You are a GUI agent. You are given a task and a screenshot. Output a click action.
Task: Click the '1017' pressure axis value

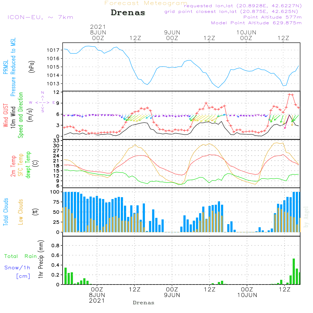(53, 50)
